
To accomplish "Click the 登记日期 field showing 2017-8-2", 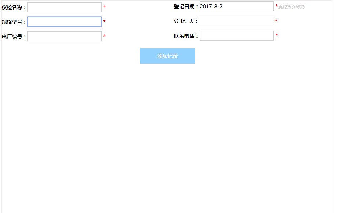I will [236, 7].
